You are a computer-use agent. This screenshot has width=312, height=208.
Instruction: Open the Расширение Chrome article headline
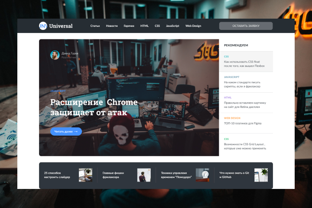coord(94,107)
